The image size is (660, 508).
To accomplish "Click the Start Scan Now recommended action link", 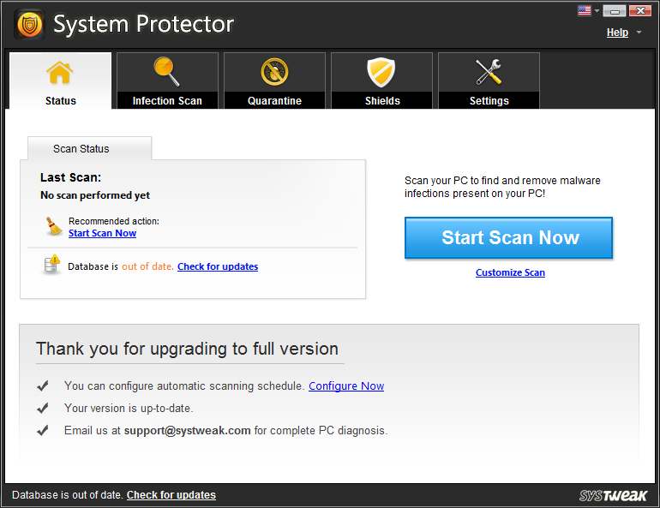I will 102,233.
